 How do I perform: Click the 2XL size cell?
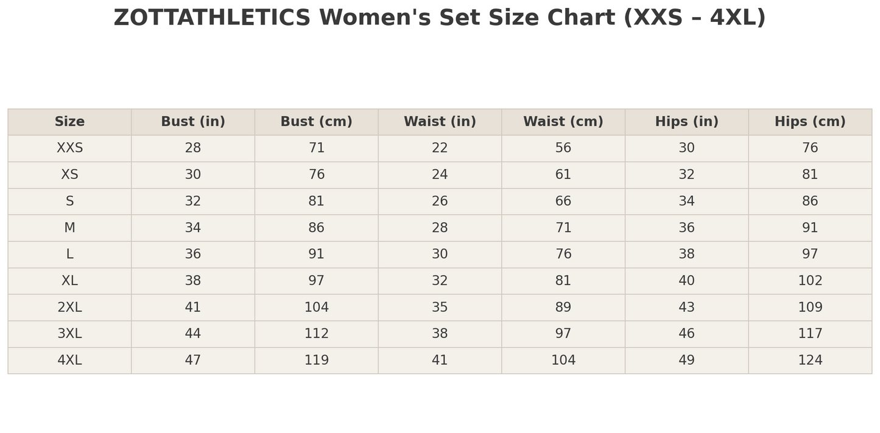tap(69, 308)
